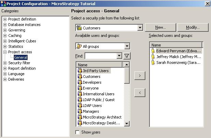Expand the Deliveries category

(5, 79)
